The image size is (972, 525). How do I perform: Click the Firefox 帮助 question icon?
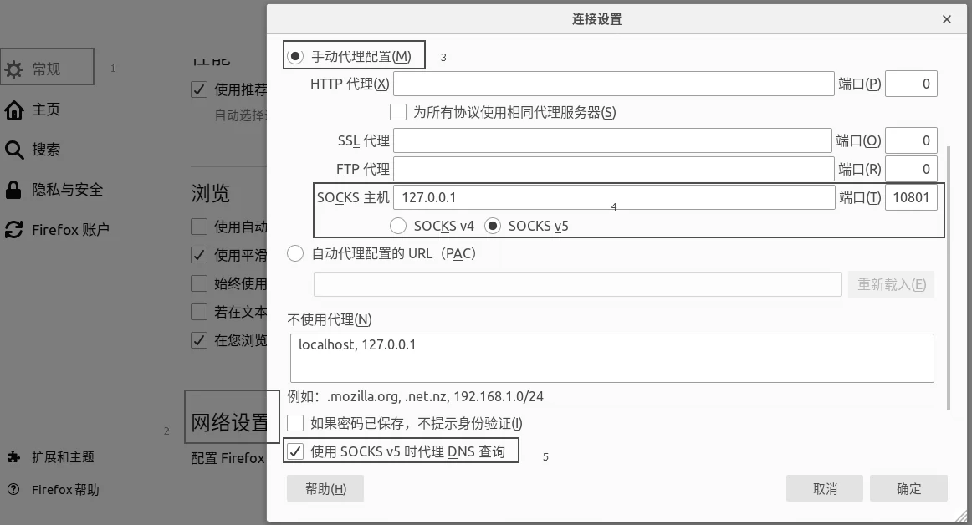[13, 490]
